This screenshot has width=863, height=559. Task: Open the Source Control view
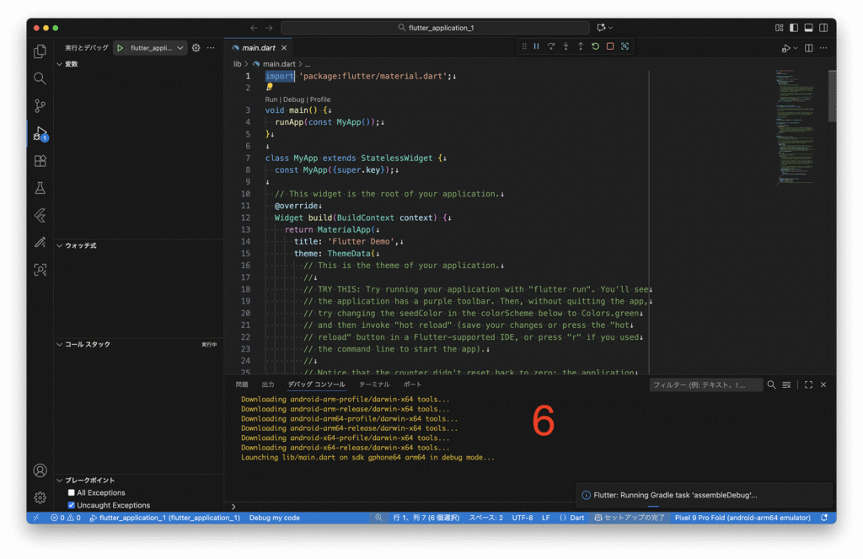point(40,105)
